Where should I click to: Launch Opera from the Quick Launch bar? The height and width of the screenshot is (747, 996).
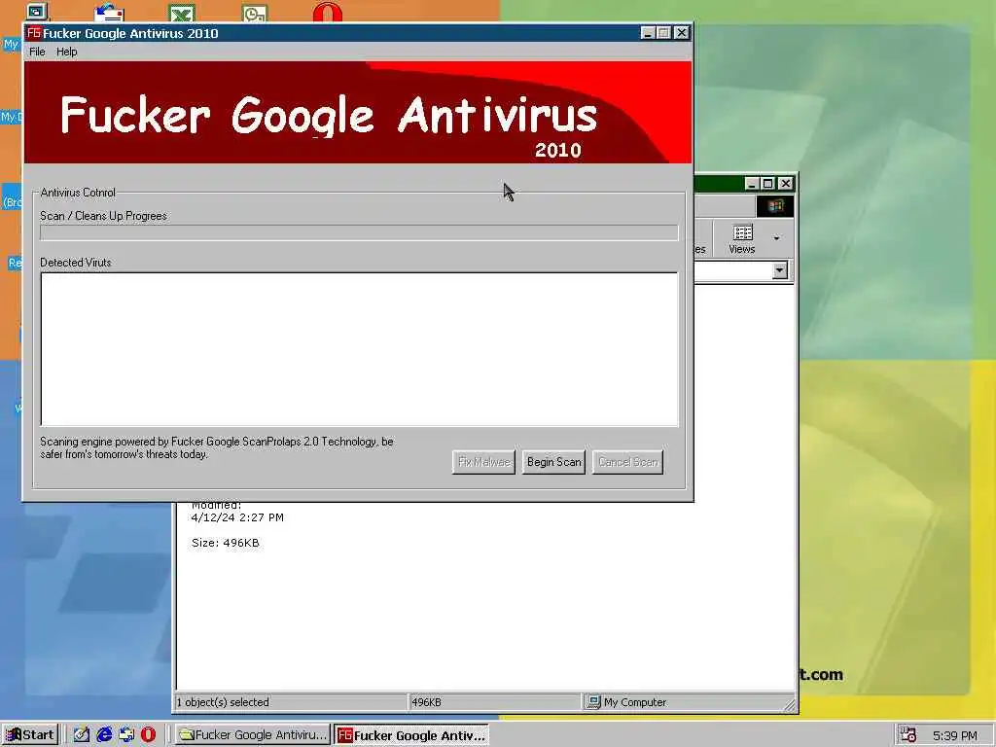[148, 735]
